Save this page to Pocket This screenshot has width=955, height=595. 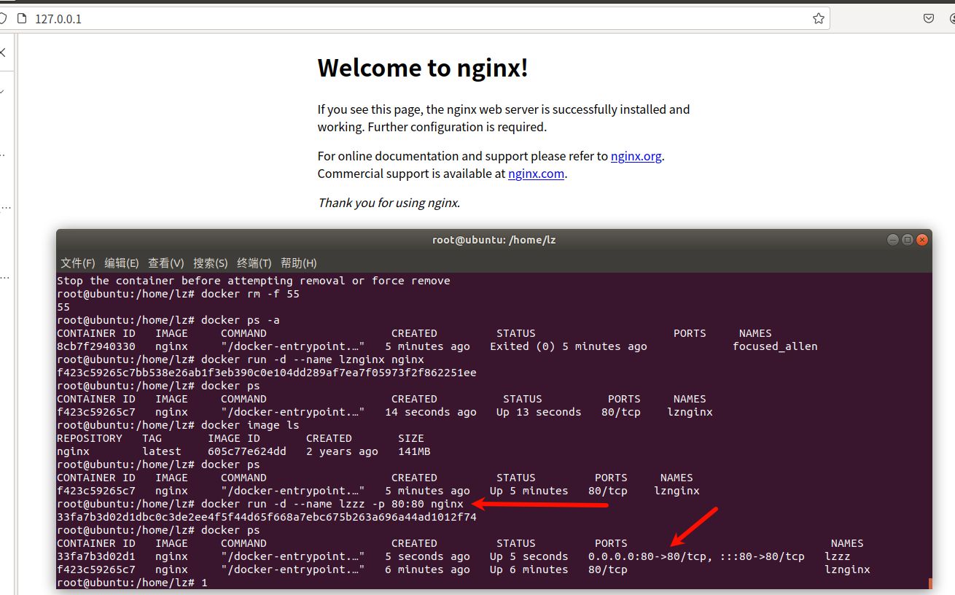(x=929, y=18)
